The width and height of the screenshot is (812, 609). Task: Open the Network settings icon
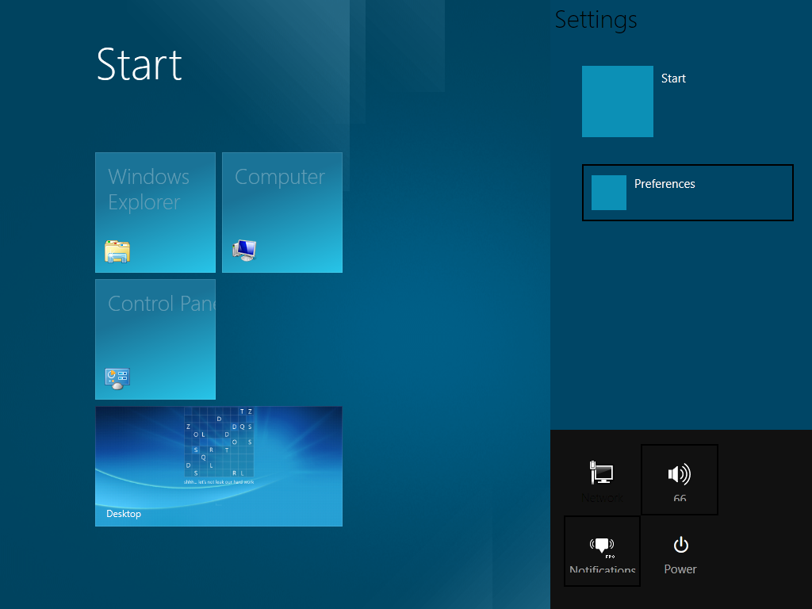click(x=601, y=473)
